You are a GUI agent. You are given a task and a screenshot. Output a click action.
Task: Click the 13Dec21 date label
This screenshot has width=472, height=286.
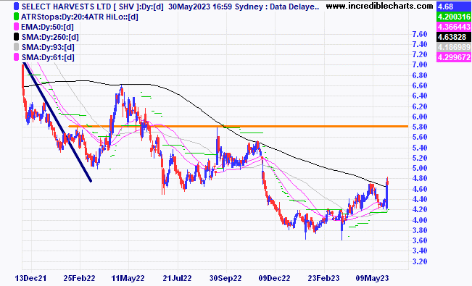coord(30,278)
